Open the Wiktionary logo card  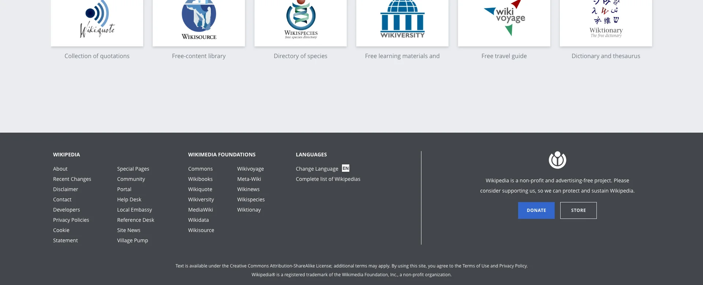[x=606, y=23]
